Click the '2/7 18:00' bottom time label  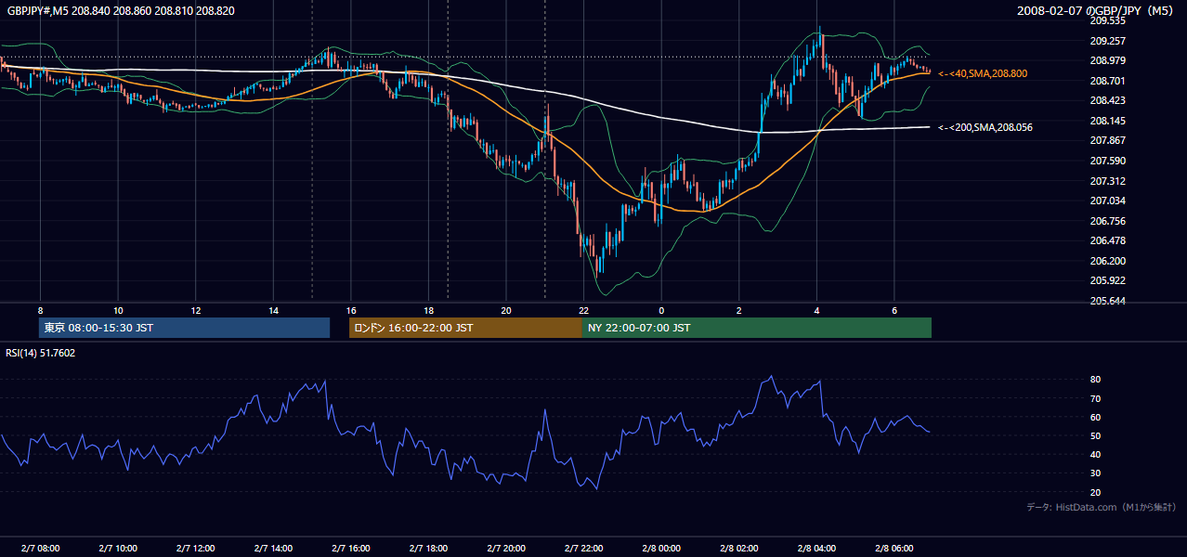(428, 549)
